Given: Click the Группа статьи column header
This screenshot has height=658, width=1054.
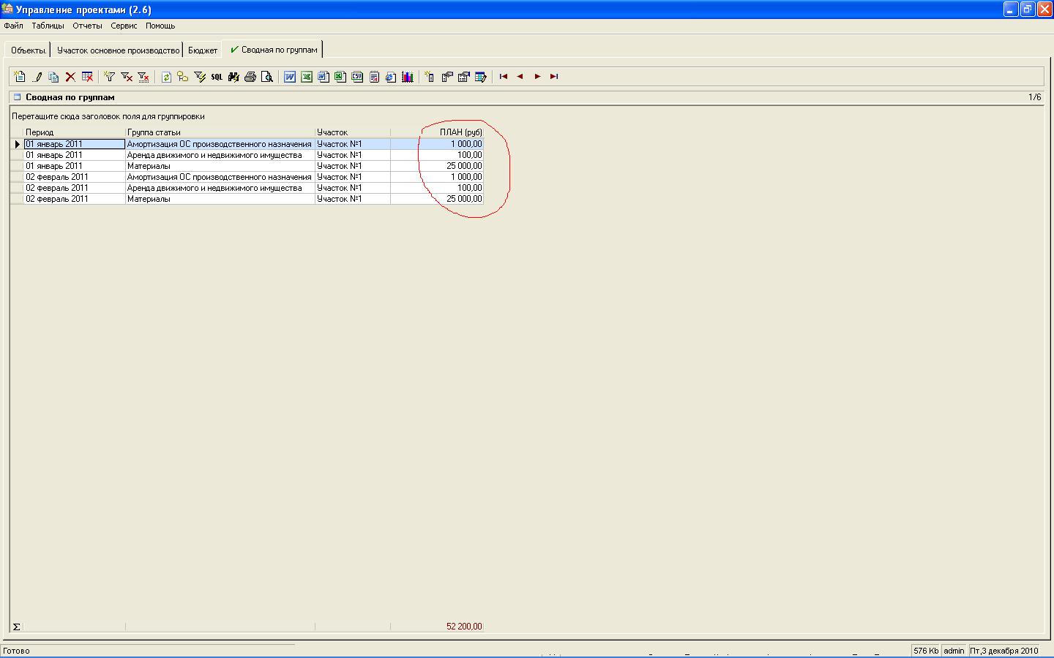Looking at the screenshot, I should click(x=220, y=132).
